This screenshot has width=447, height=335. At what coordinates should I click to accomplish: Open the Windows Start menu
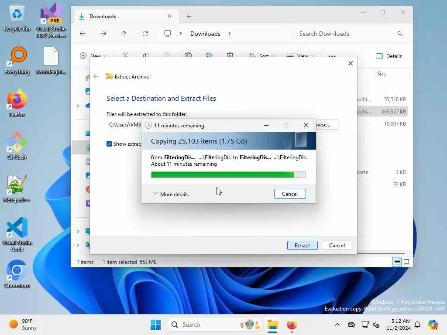tap(156, 325)
